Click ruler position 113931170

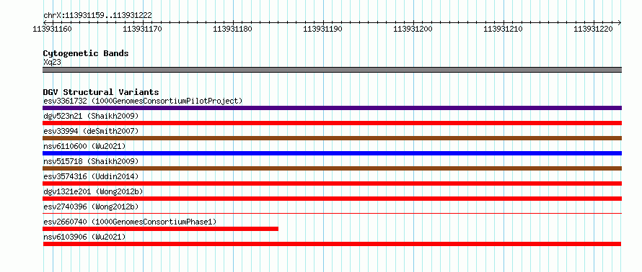[x=143, y=29]
